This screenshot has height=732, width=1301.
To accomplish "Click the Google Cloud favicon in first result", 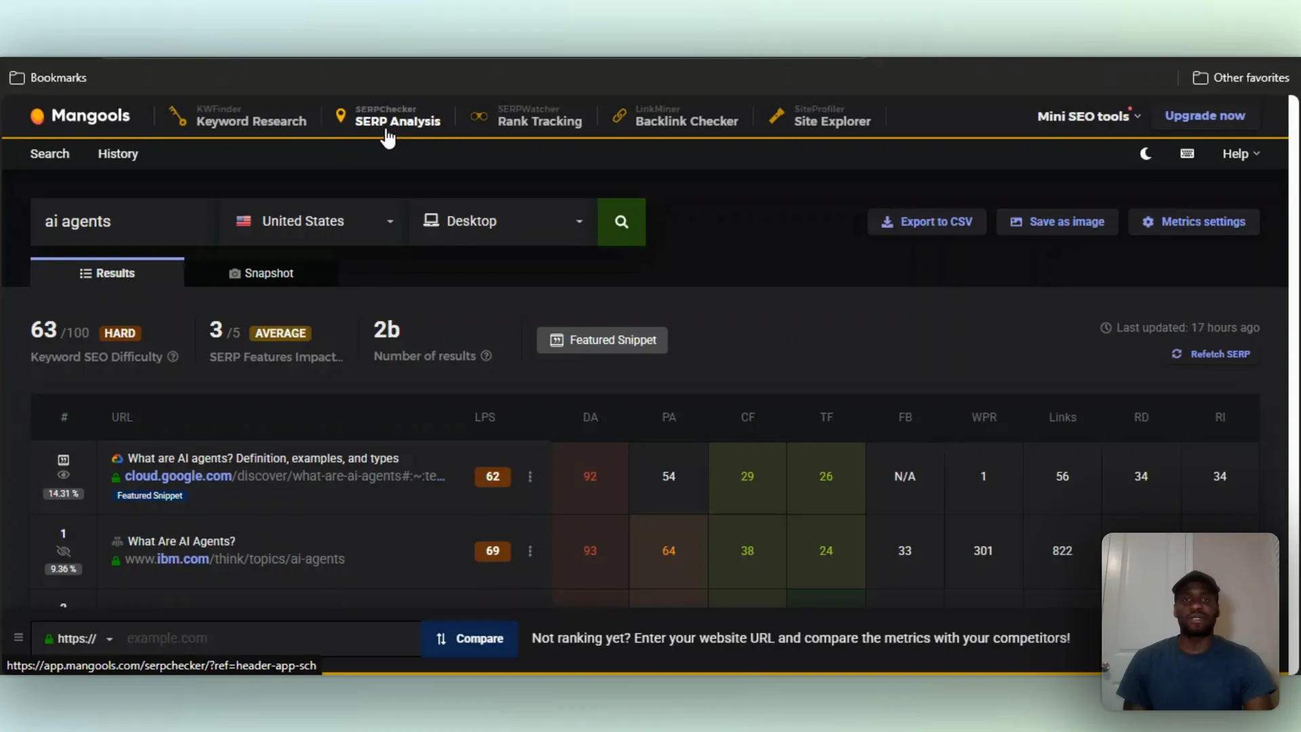I will click(117, 459).
